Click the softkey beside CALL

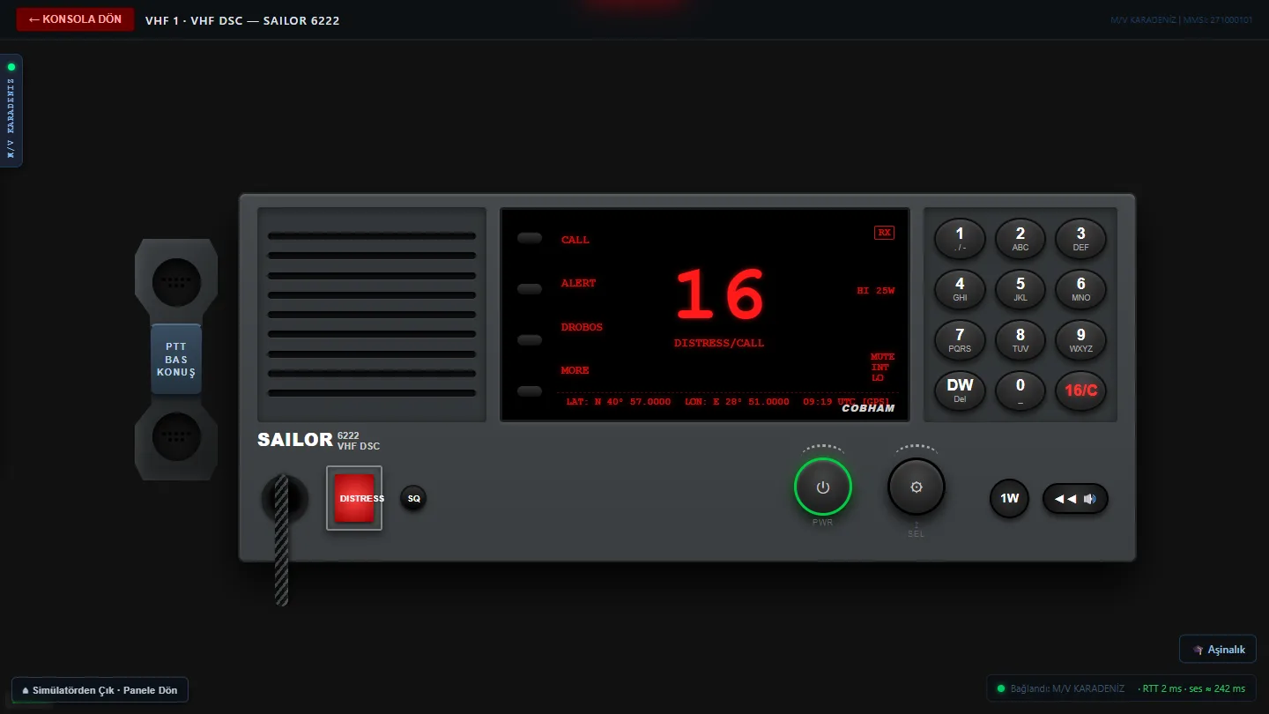click(x=530, y=238)
